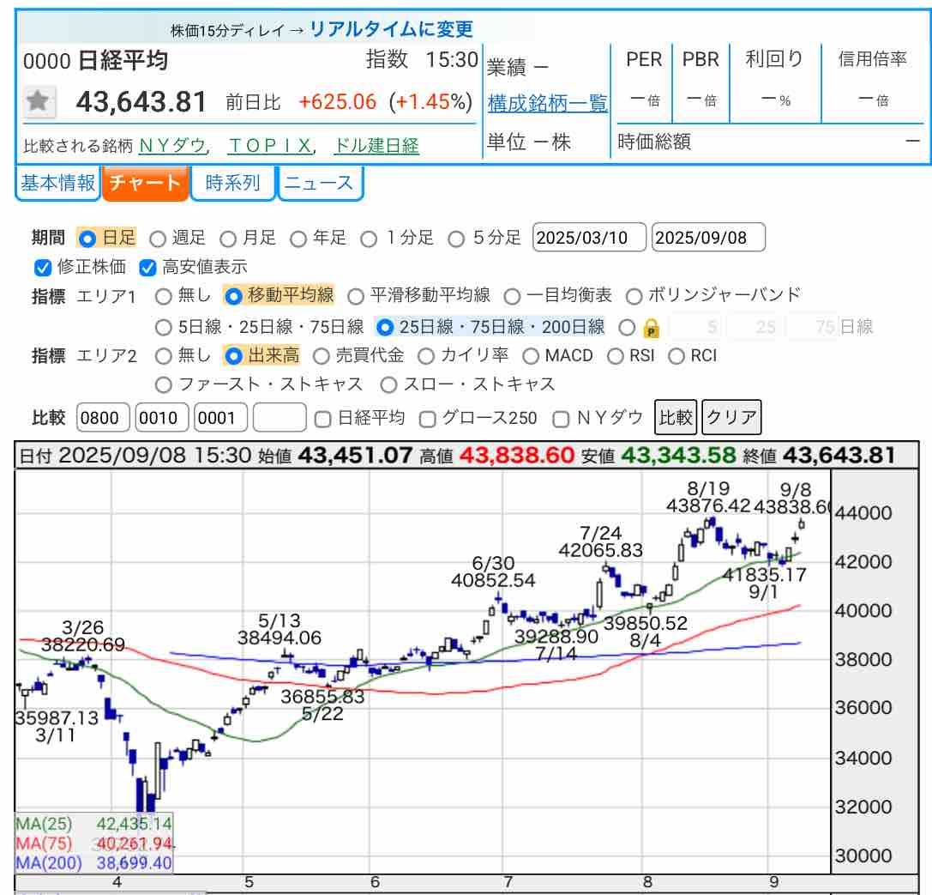Click the 比較 button
This screenshot has height=895, width=932.
tap(676, 418)
